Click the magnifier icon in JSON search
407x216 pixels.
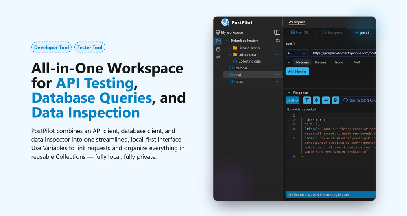[346, 100]
